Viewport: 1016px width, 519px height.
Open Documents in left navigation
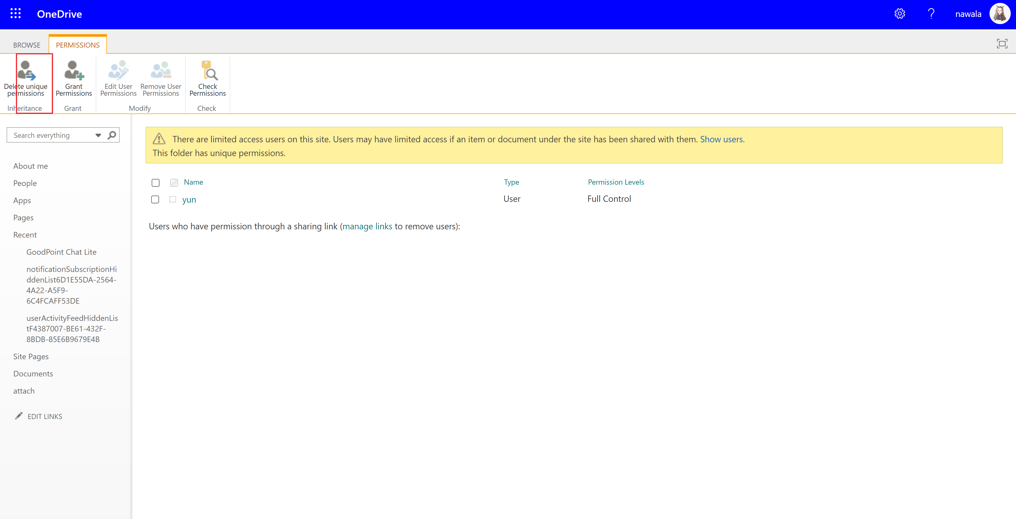[x=33, y=374]
